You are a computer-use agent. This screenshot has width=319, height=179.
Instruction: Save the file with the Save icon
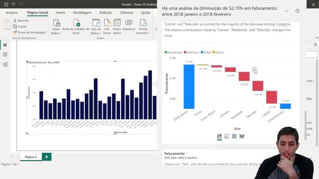(6, 4)
